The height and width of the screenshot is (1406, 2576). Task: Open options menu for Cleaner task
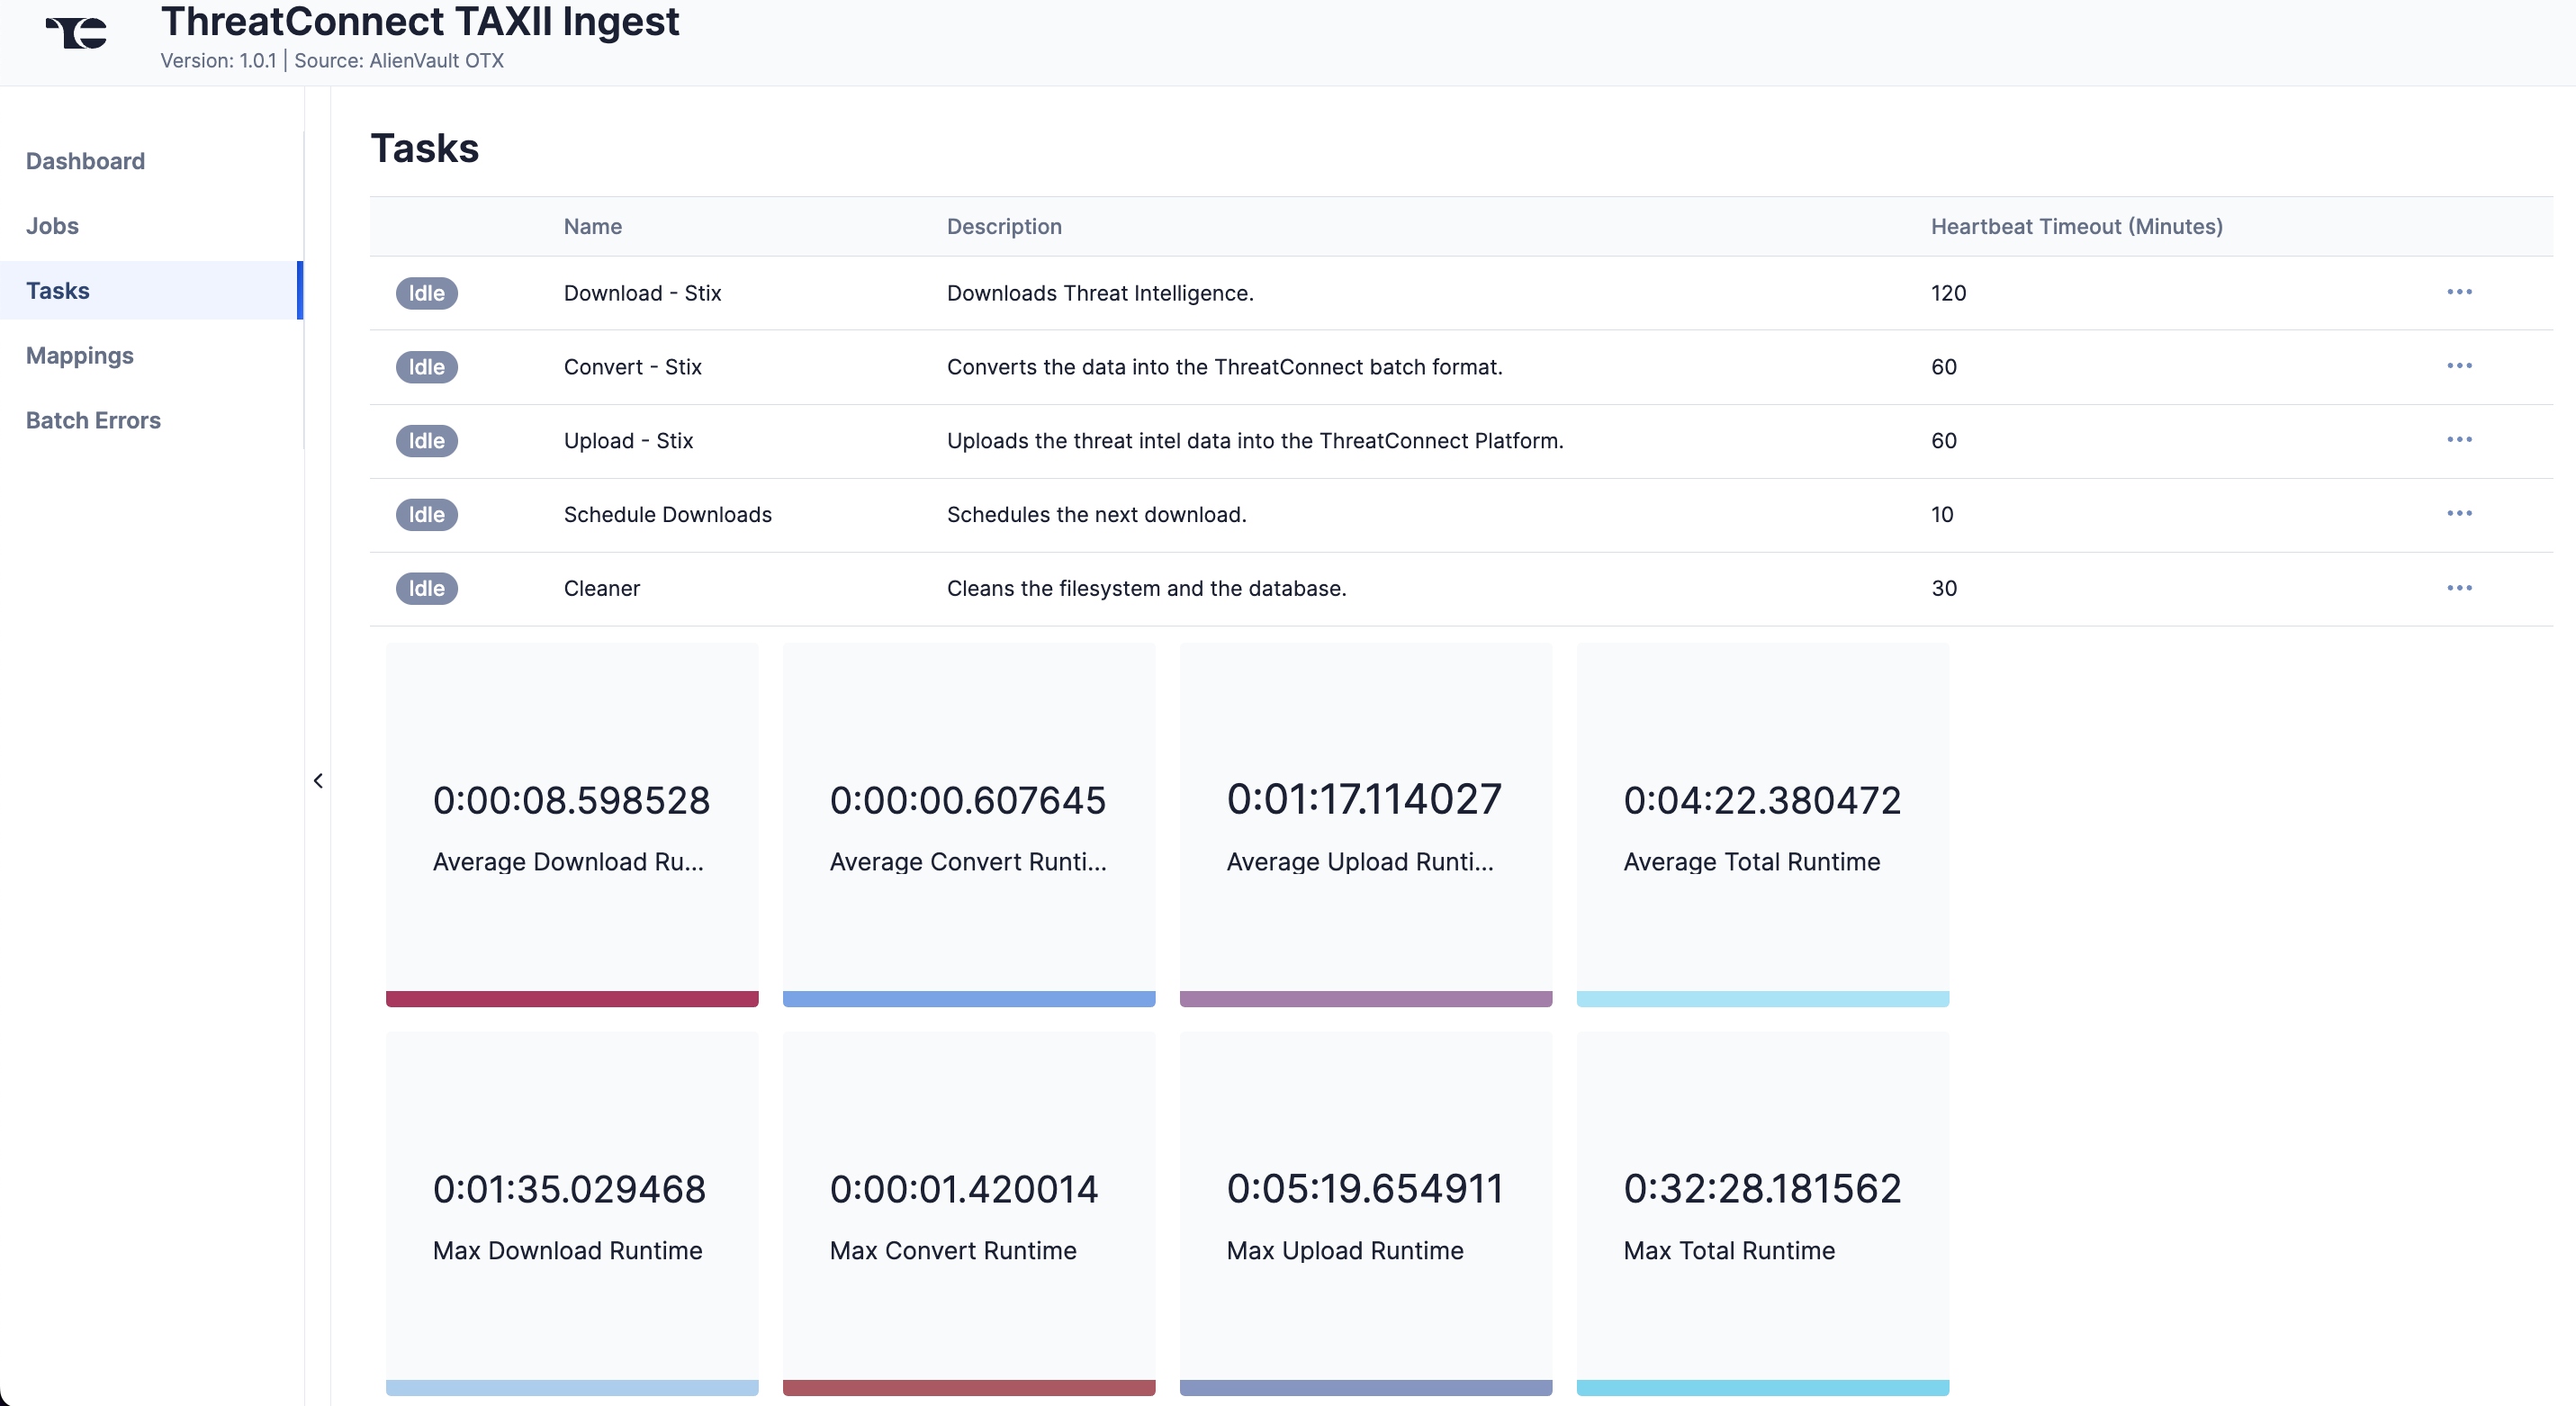pyautogui.click(x=2459, y=588)
